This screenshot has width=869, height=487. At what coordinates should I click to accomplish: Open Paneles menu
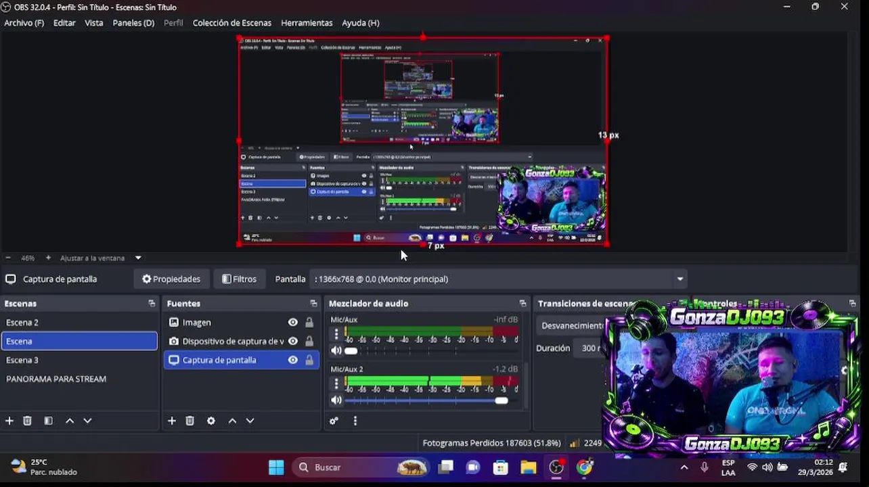133,23
